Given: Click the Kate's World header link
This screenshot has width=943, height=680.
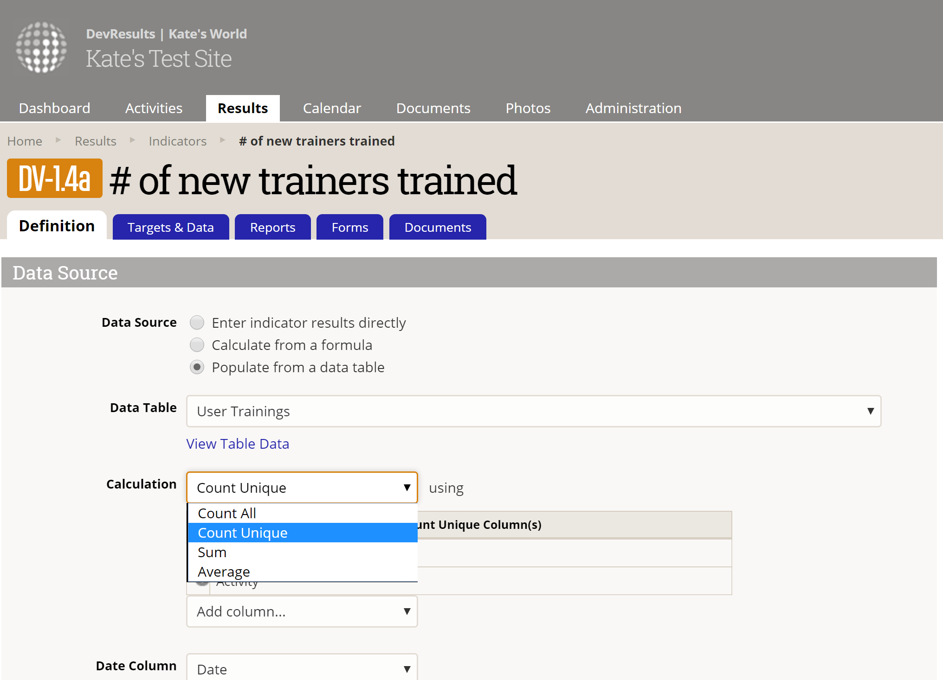Looking at the screenshot, I should [207, 34].
